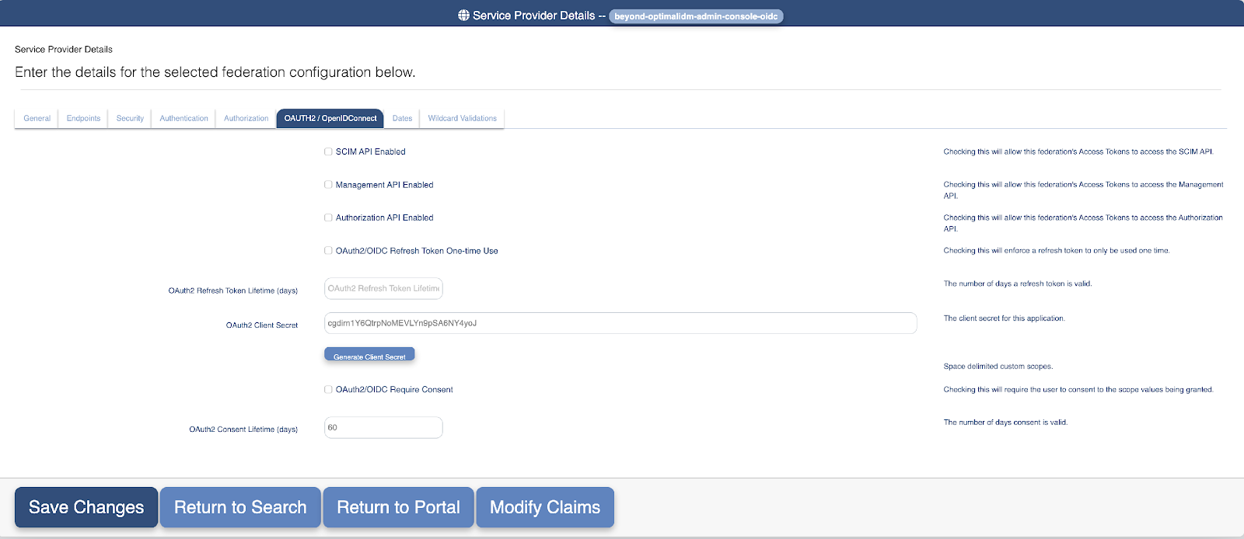Click the 'Enter the details for the selected federation' heading
The image size is (1244, 539).
(x=215, y=72)
